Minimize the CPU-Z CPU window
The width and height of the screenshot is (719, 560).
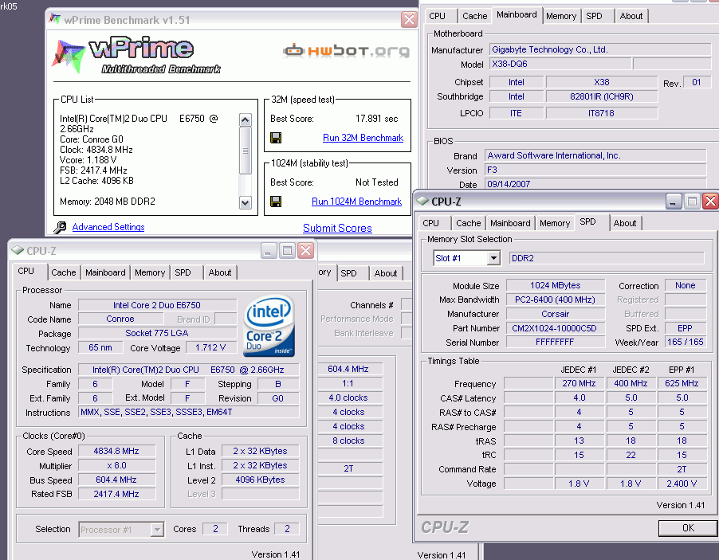click(x=269, y=251)
